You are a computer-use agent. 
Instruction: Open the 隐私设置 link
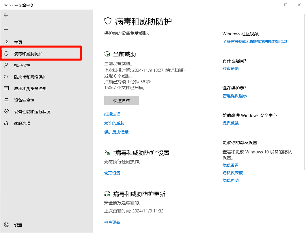230,165
